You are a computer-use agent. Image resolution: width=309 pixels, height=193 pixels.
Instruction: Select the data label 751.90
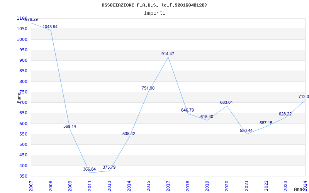(148, 88)
